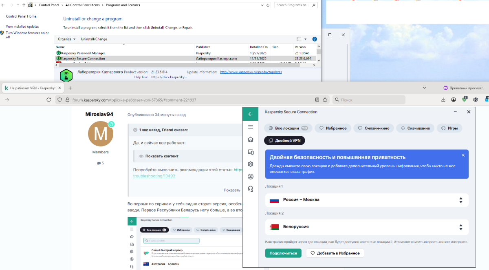
Task: Collapse the quote '1 час назад, Friend сказал'
Action: tap(135, 130)
